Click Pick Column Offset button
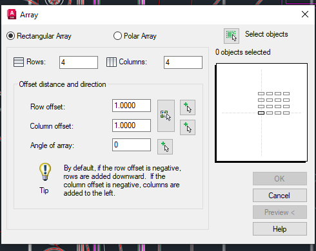Image resolution: width=316 pixels, height=251 pixels. (188, 127)
